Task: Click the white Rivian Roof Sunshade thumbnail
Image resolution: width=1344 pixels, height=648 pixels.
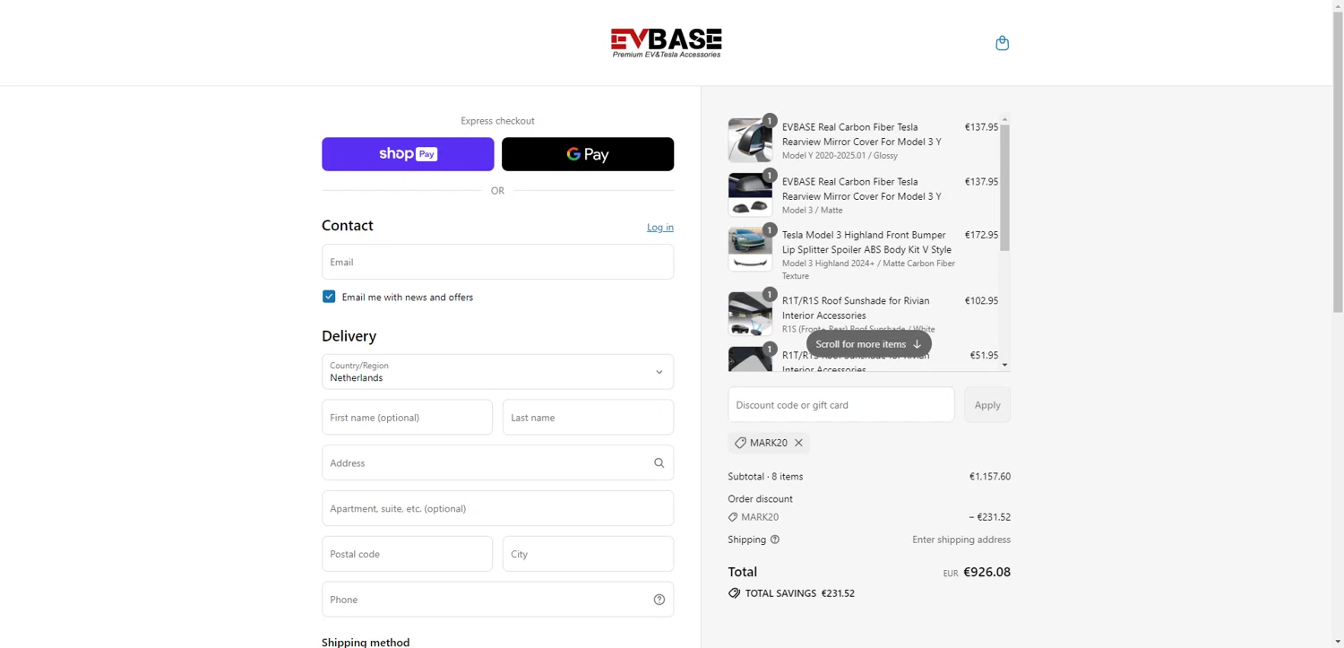Action: 750,314
